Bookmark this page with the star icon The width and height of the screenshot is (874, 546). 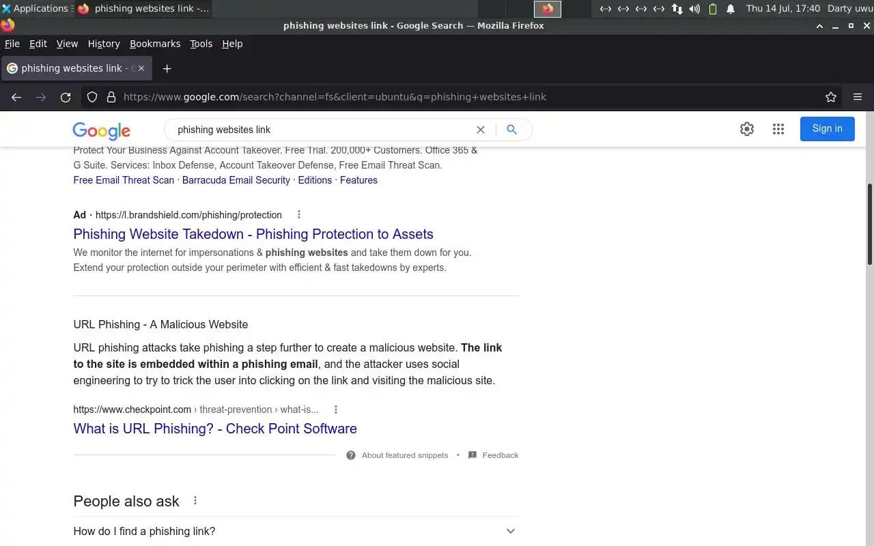(x=831, y=97)
